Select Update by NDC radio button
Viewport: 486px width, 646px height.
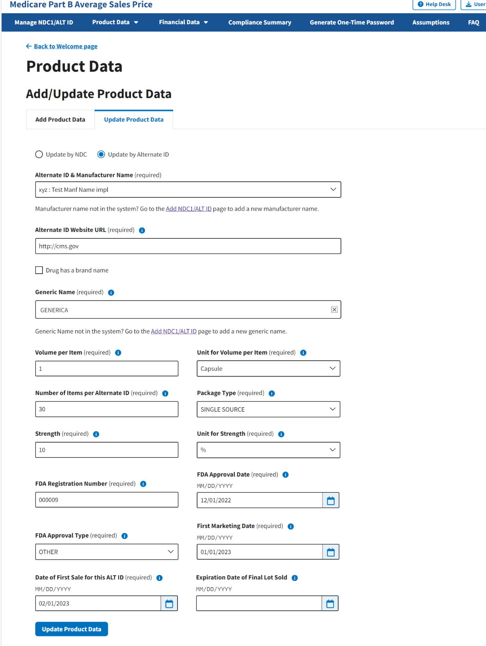39,154
